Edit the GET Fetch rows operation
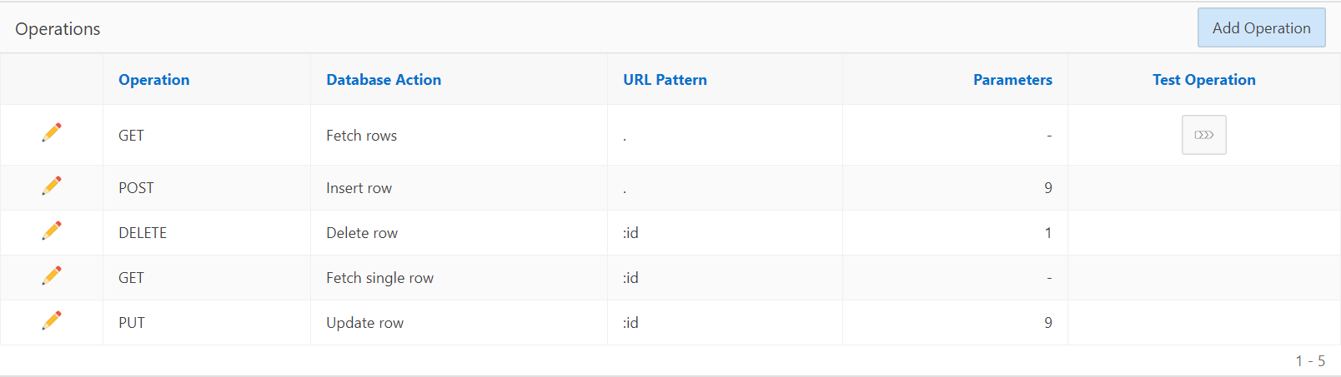This screenshot has height=377, width=1341. 52,132
